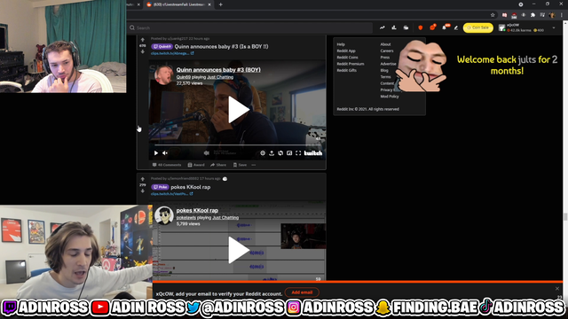Click the pokelawls avatar thumbnail
Screen dimensions: 568x319
[164, 215]
